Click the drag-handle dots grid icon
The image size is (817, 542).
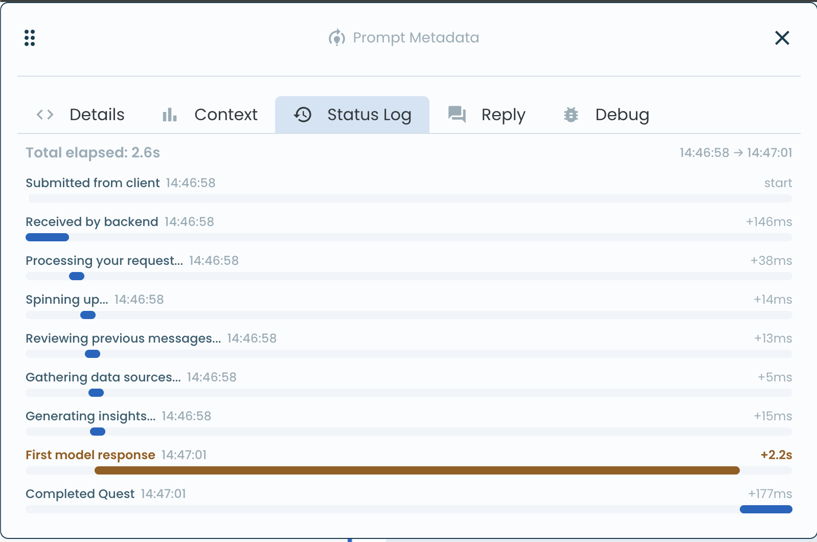[30, 38]
